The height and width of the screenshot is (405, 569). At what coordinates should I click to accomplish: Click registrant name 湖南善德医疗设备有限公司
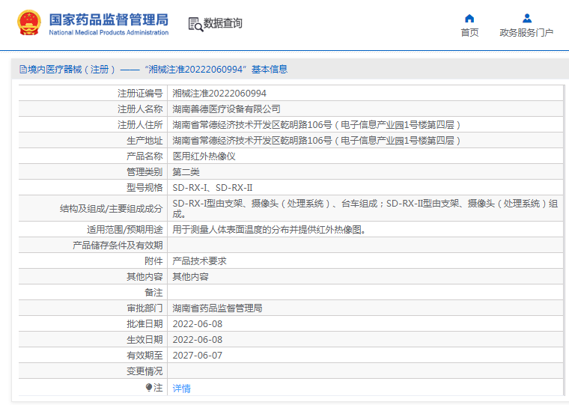pyautogui.click(x=226, y=109)
